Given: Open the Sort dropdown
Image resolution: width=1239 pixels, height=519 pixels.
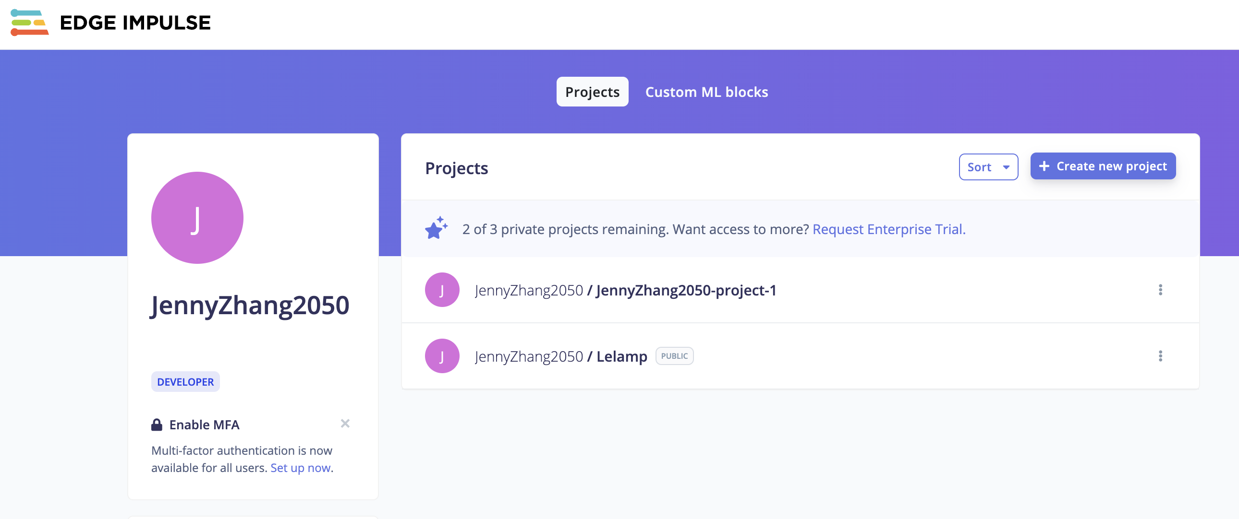Looking at the screenshot, I should pos(988,167).
